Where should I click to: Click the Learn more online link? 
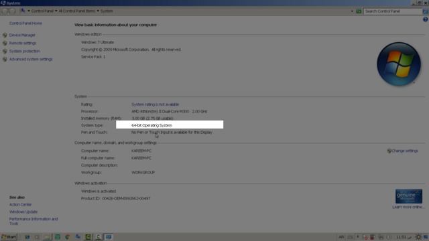point(408,207)
